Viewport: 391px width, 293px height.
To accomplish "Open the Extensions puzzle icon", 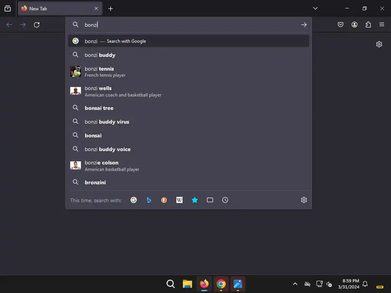I will [x=368, y=24].
